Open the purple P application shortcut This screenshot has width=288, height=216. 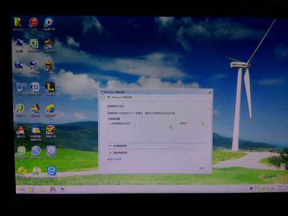point(51,151)
